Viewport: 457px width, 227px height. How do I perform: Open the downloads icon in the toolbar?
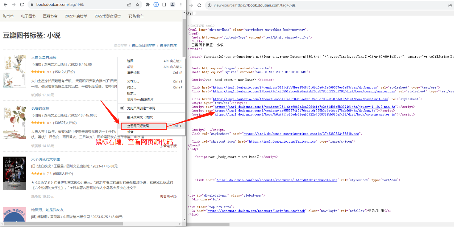pyautogui.click(x=156, y=5)
